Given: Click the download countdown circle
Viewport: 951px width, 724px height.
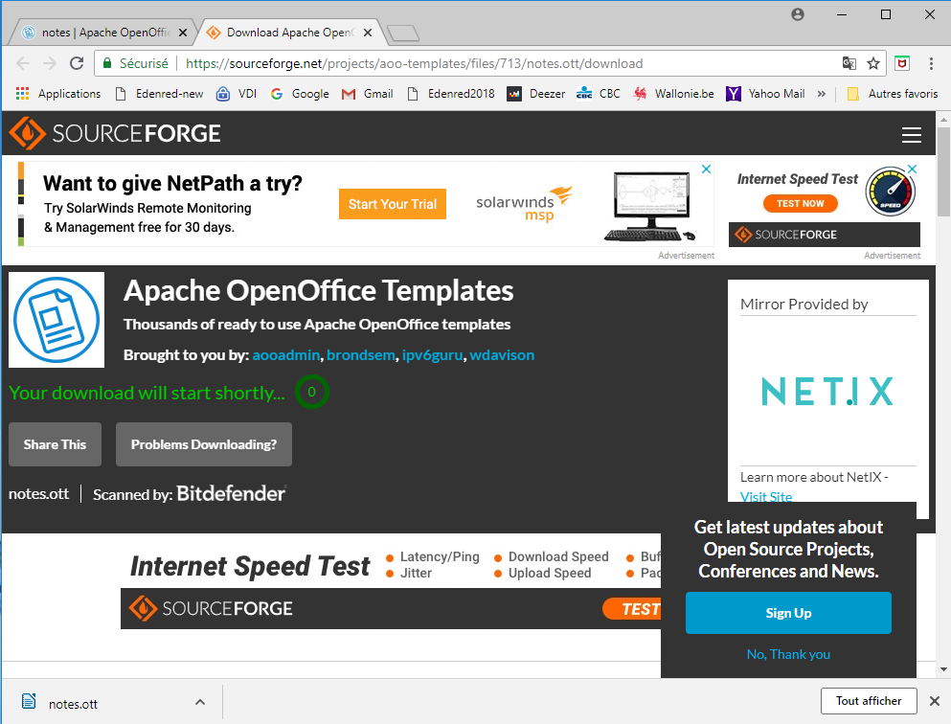Looking at the screenshot, I should [312, 392].
